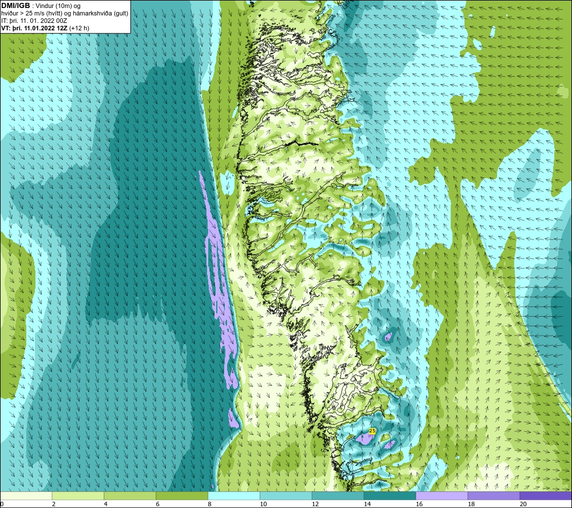Pick the 10–12 m/s aqua legend swatch
The width and height of the screenshot is (572, 508).
286,495
